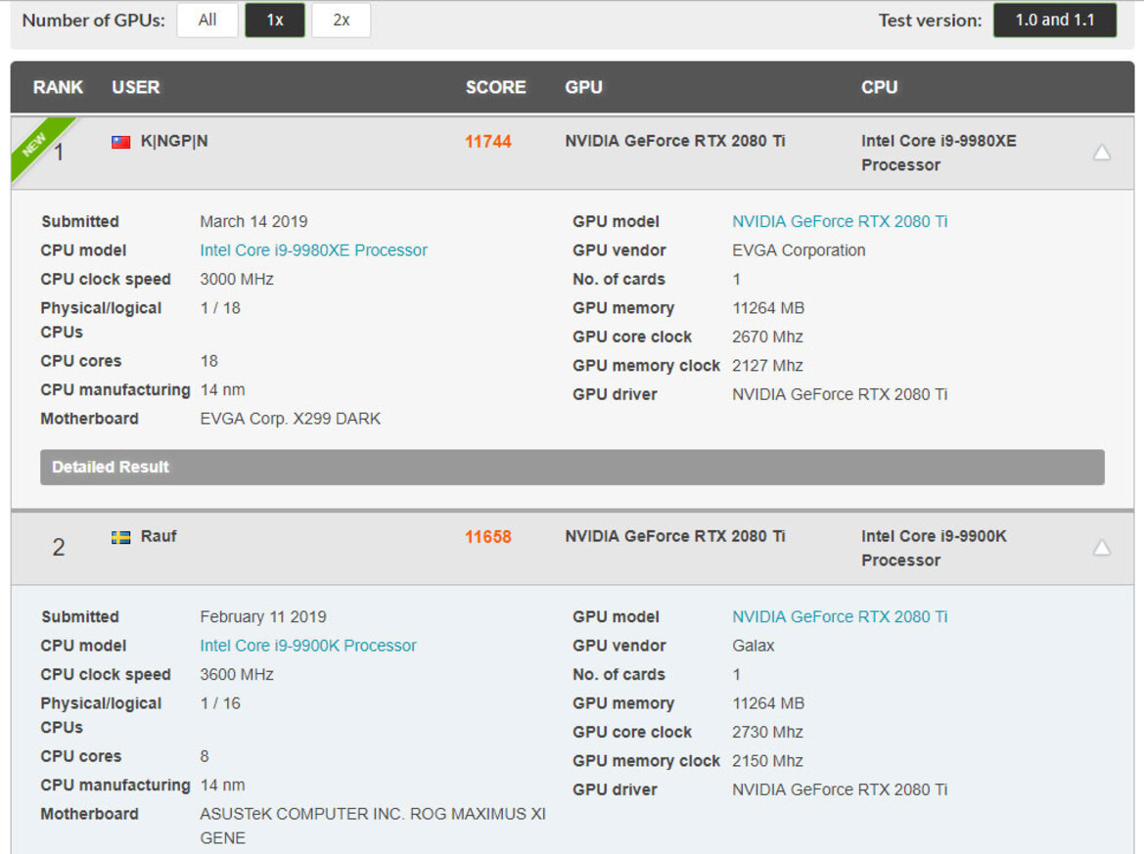The width and height of the screenshot is (1144, 854).
Task: Click '2150 Mhz' GPU memory clock value
Action: (x=767, y=761)
